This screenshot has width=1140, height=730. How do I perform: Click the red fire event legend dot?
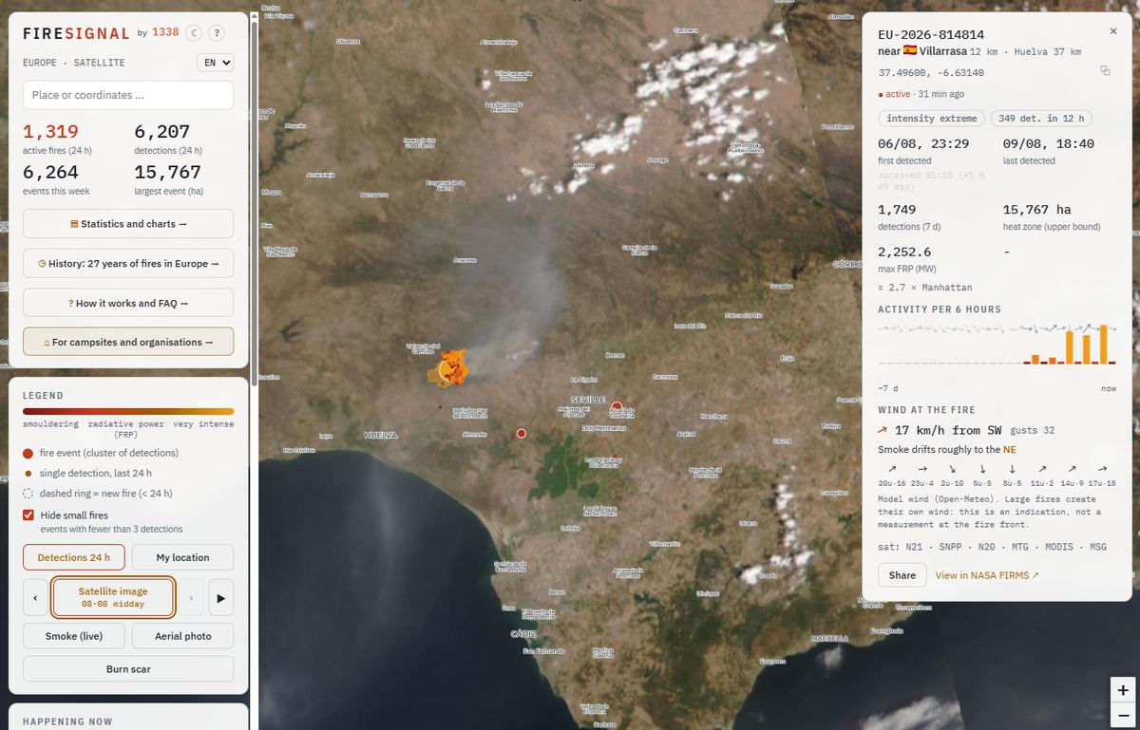pyautogui.click(x=28, y=453)
